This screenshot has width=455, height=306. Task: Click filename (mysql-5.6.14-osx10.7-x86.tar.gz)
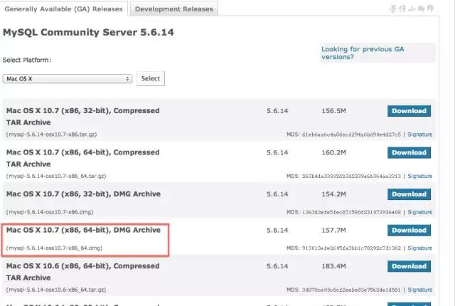51,134
